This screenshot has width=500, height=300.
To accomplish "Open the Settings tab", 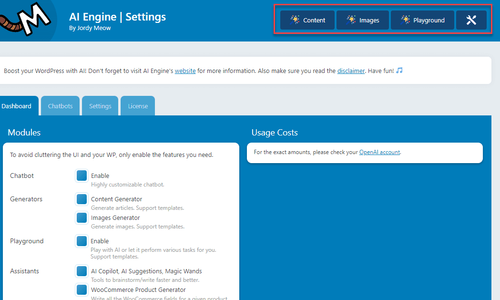I will (x=100, y=105).
